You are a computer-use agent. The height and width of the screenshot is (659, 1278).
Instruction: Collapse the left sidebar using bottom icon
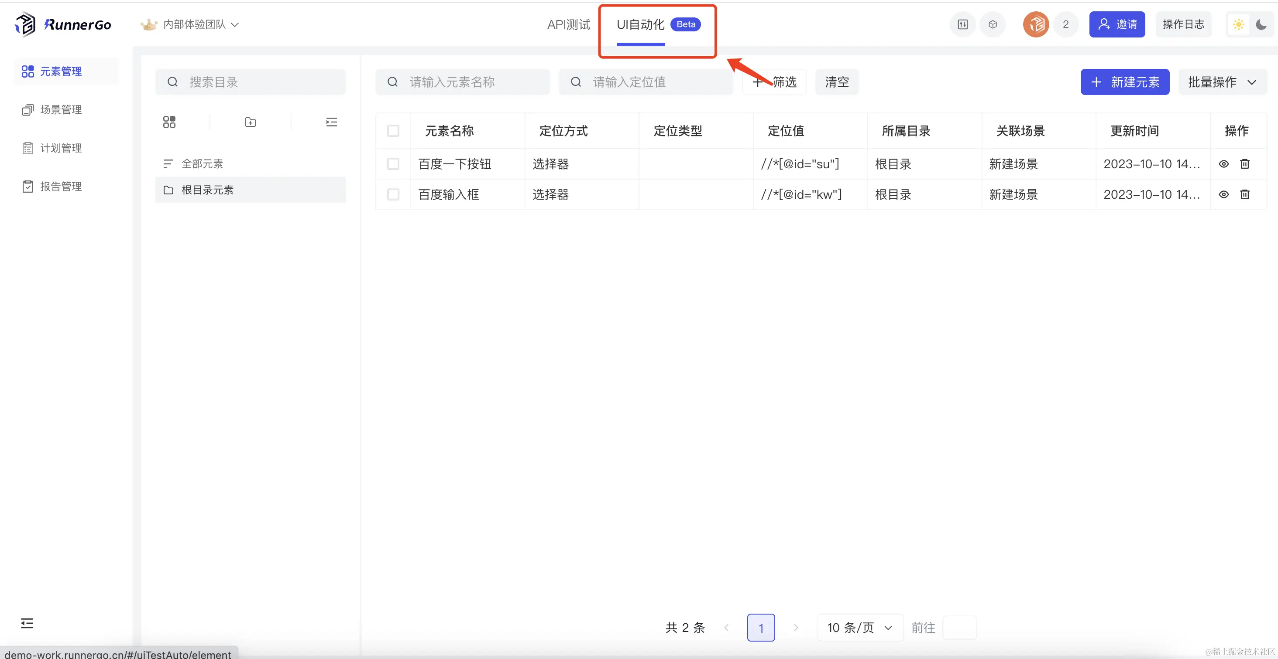[x=27, y=623]
